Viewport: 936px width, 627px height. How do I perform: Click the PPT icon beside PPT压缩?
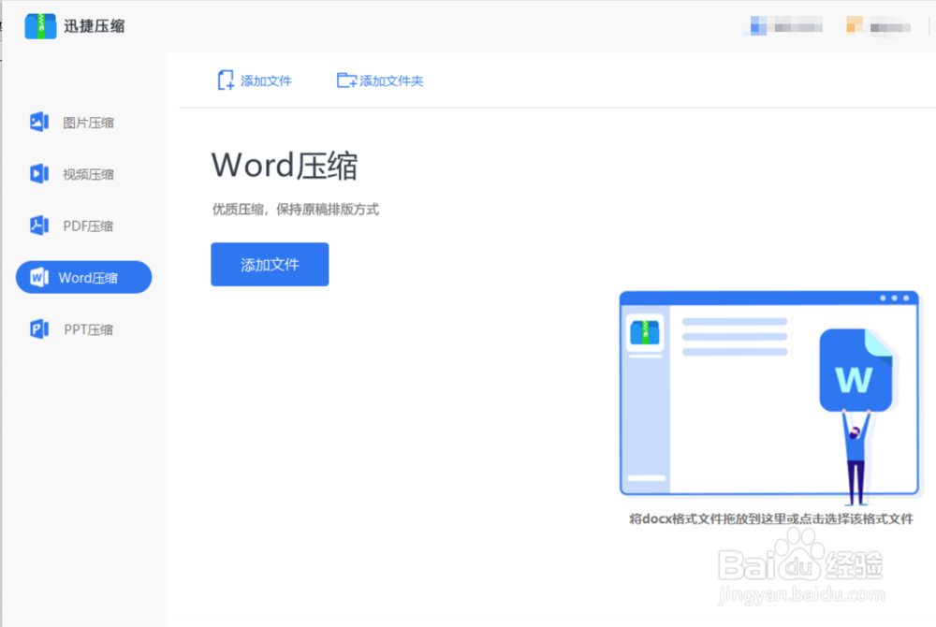[x=38, y=328]
